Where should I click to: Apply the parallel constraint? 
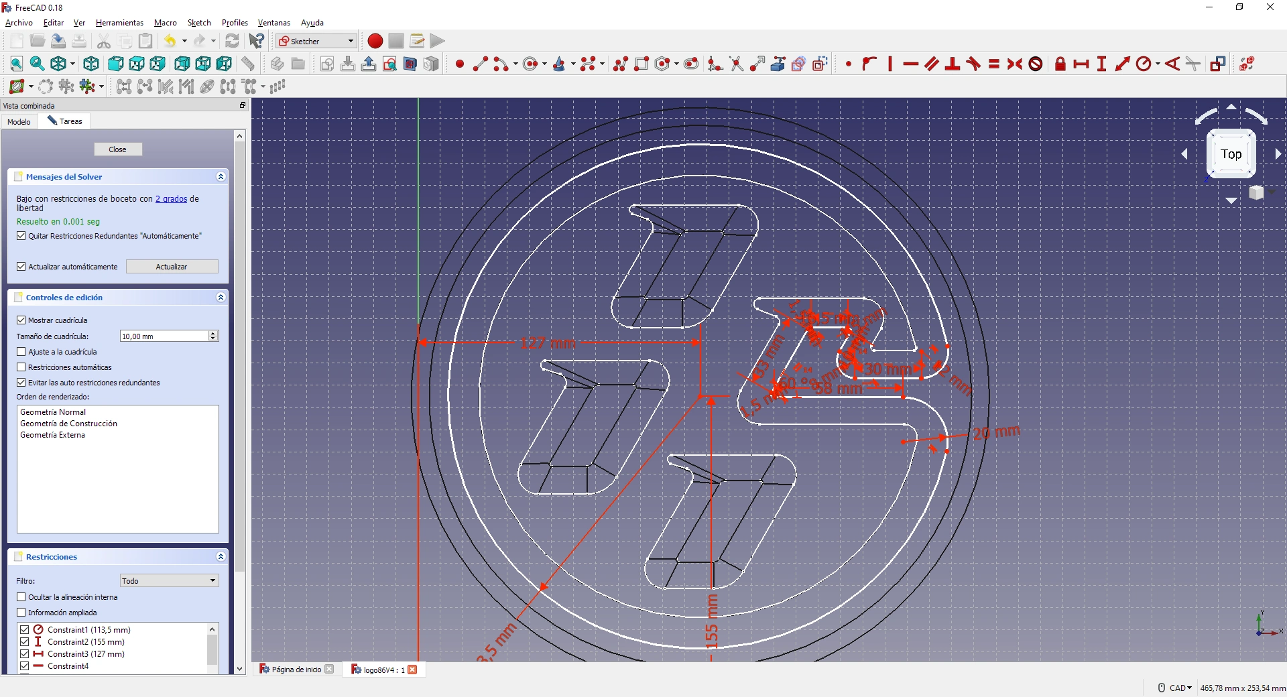pyautogui.click(x=931, y=64)
